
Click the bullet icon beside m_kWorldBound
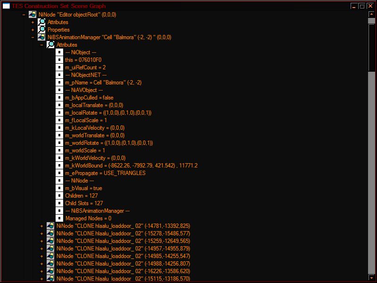click(x=59, y=166)
